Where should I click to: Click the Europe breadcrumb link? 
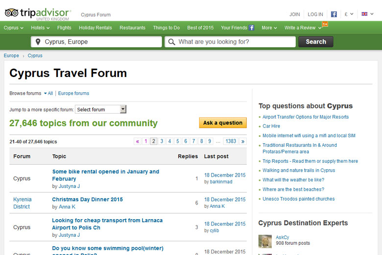pyautogui.click(x=11, y=55)
